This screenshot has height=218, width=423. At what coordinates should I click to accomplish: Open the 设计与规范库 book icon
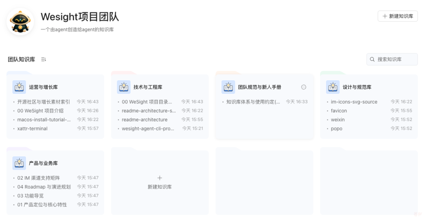click(x=333, y=87)
